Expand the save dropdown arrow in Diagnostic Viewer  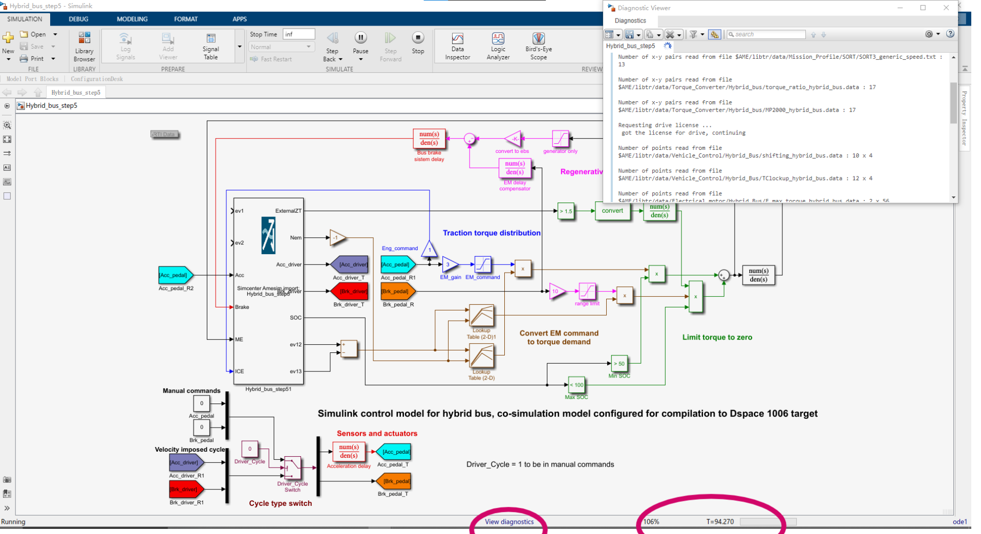[638, 35]
